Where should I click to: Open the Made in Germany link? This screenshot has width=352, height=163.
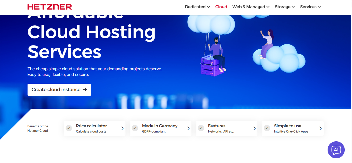pos(161,128)
